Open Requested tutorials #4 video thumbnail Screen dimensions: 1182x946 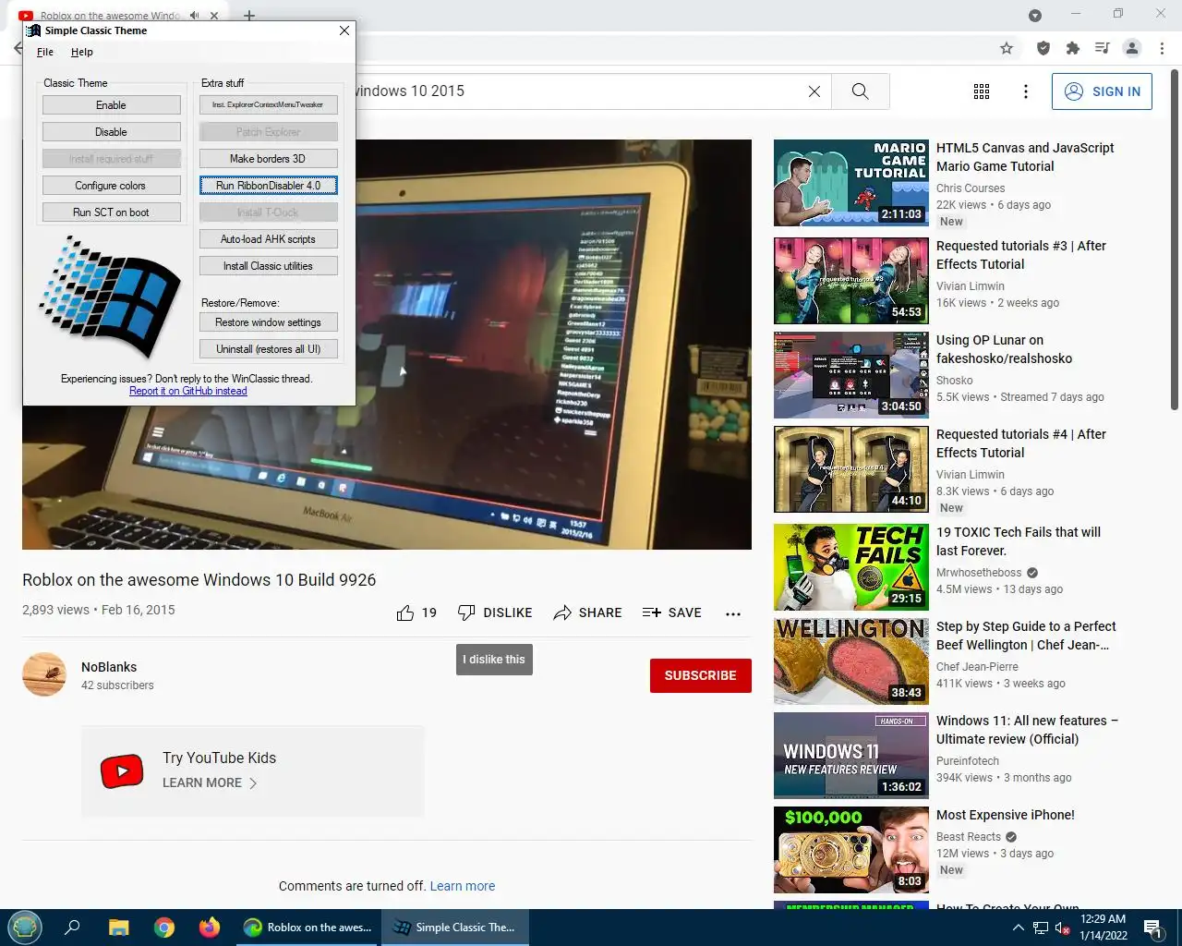point(851,469)
